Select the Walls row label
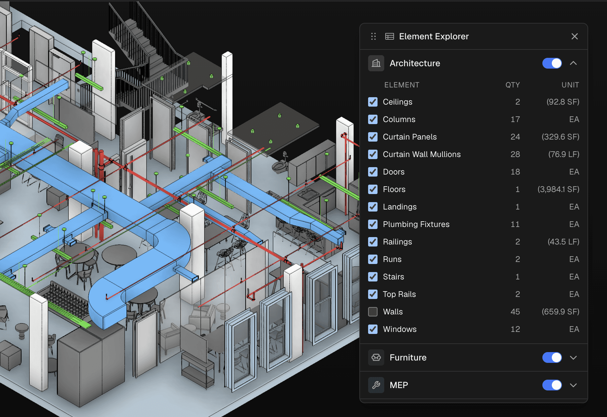Screen dimensions: 607x417 pyautogui.click(x=393, y=312)
